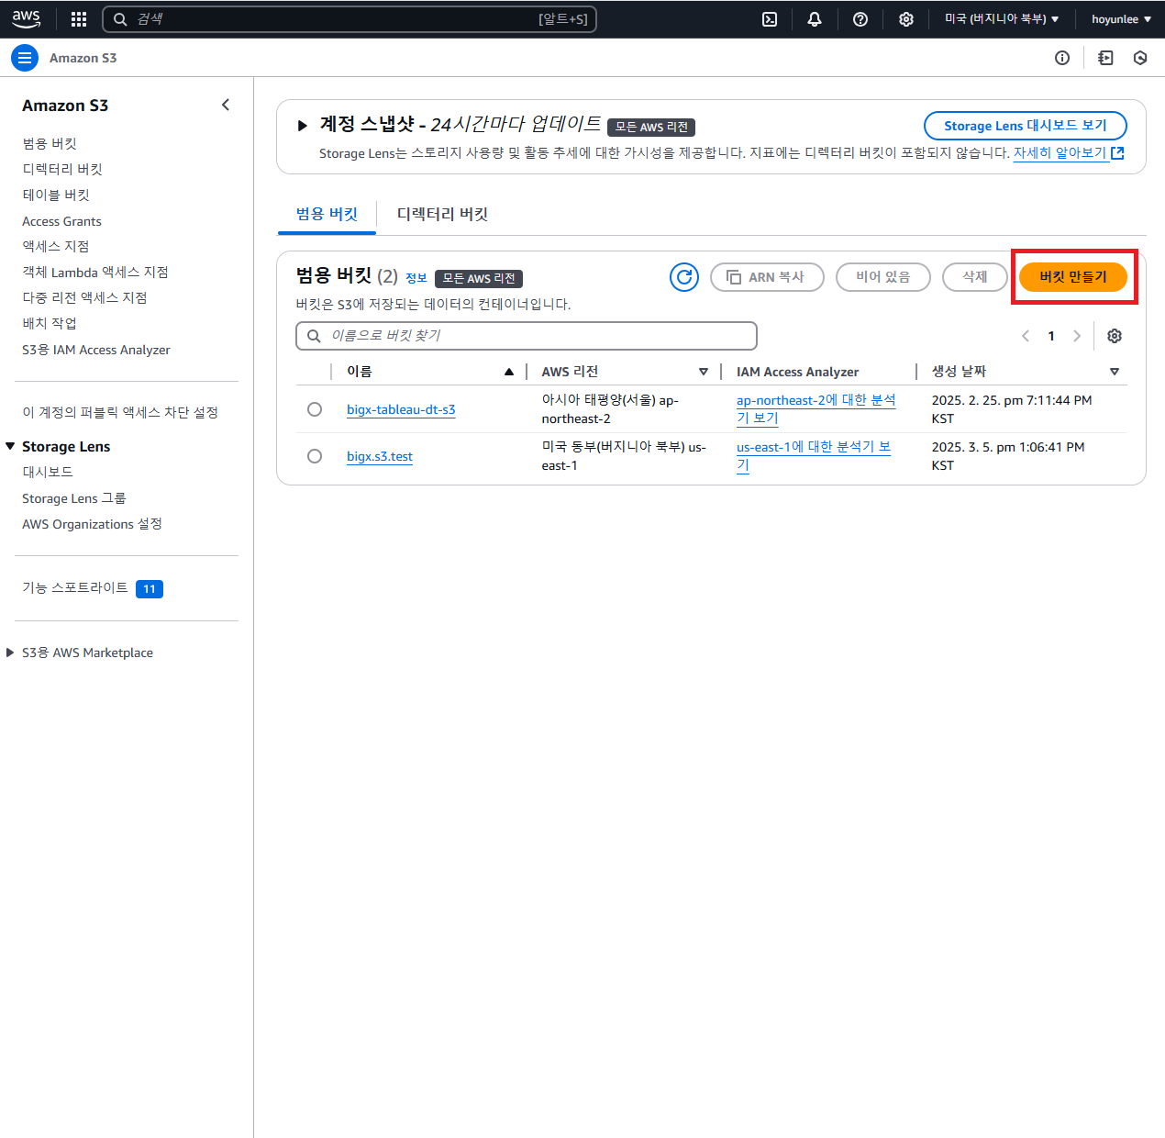
Task: Open region dropdown 미국 (버지니아 북부)
Action: pos(1002,19)
